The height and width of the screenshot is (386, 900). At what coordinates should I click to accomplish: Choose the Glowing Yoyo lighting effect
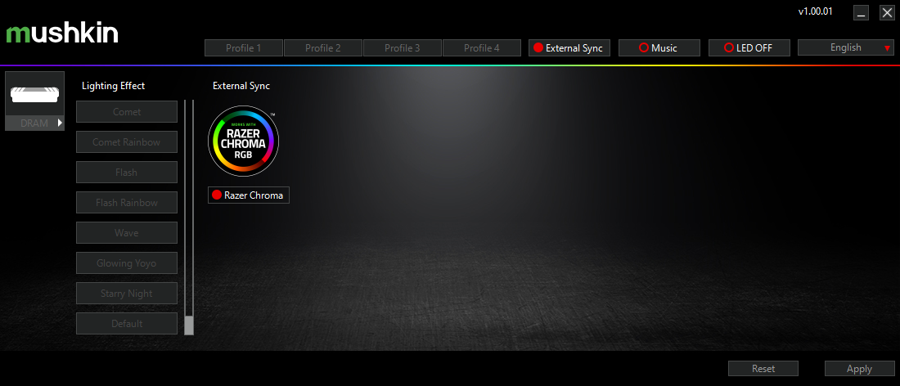127,263
